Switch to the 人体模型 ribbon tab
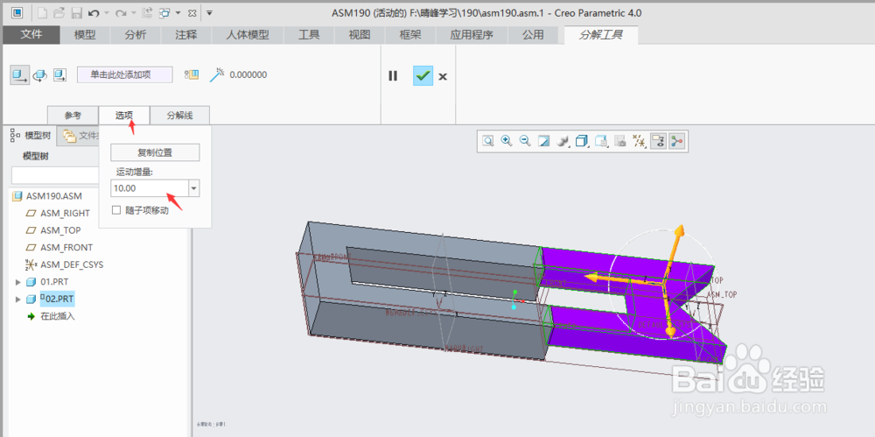This screenshot has height=437, width=875. (x=248, y=35)
